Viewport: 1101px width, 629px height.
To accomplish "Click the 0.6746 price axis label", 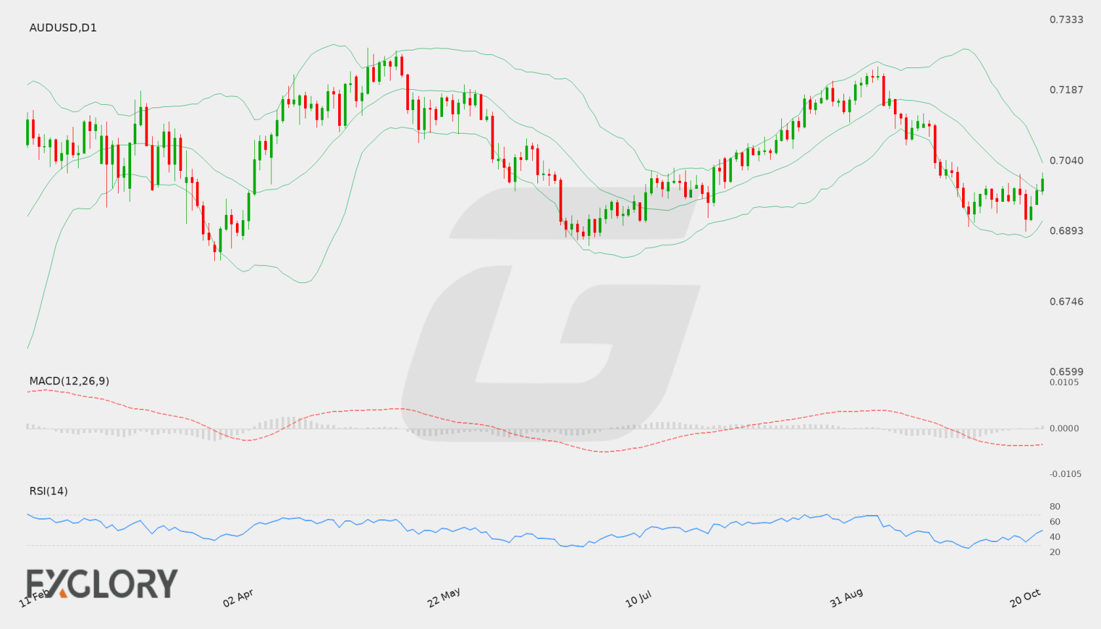I will (x=1066, y=301).
